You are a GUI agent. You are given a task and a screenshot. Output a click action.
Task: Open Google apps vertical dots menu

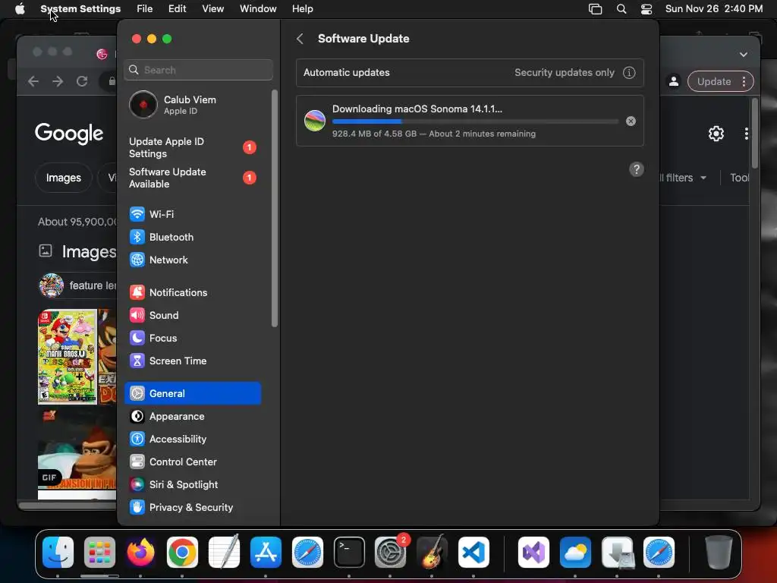pyautogui.click(x=746, y=134)
